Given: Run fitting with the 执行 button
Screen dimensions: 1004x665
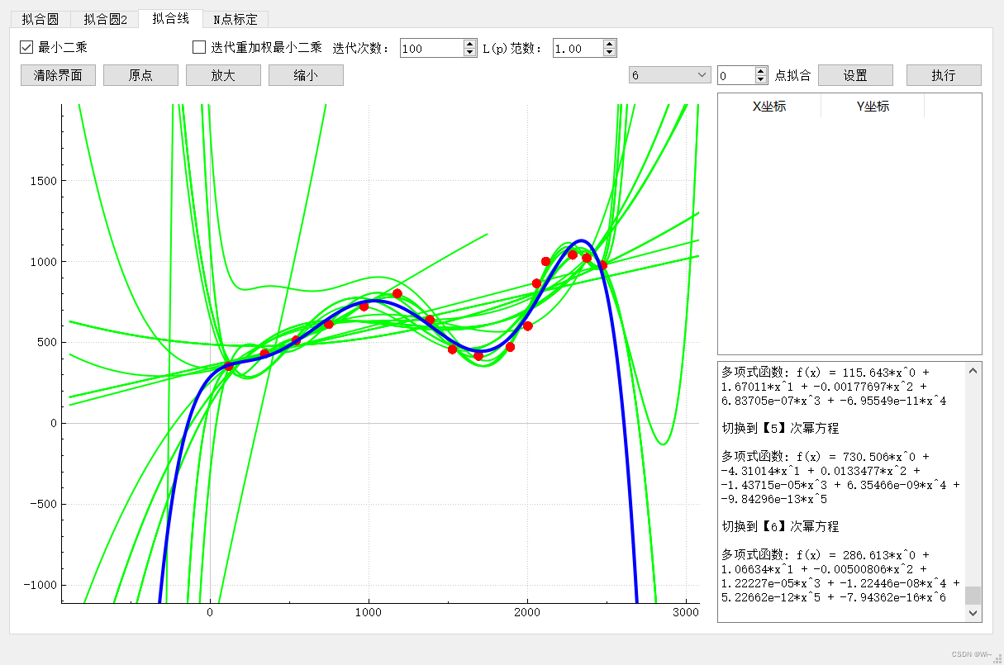Looking at the screenshot, I should (x=944, y=75).
